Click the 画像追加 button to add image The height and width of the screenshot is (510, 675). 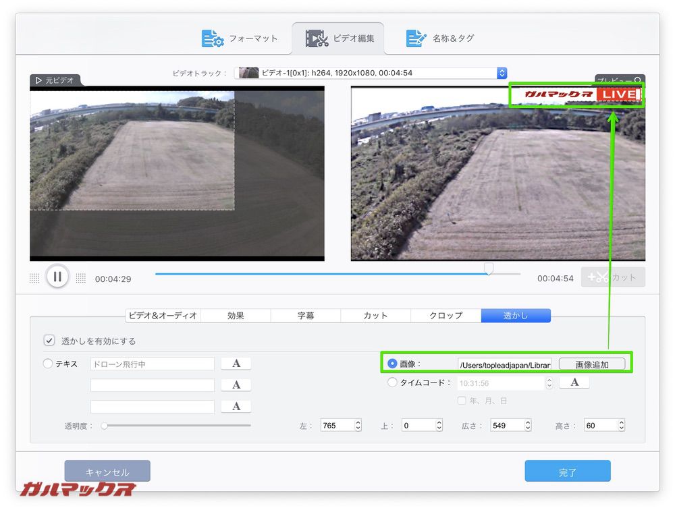[591, 363]
